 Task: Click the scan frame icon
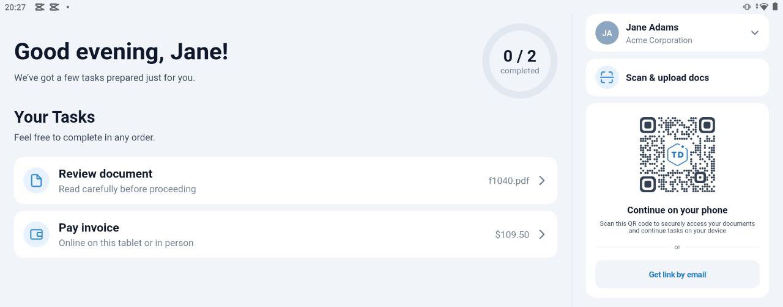pos(607,78)
